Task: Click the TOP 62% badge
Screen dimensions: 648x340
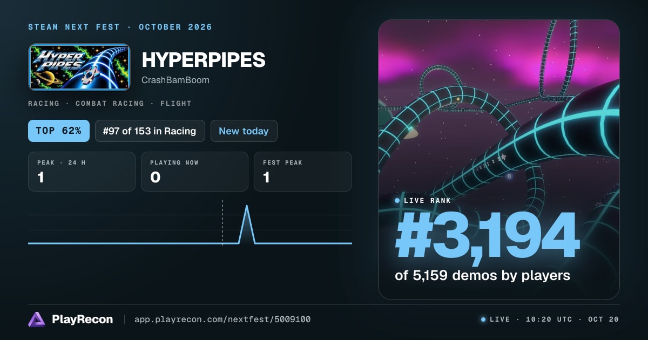Action: (59, 131)
